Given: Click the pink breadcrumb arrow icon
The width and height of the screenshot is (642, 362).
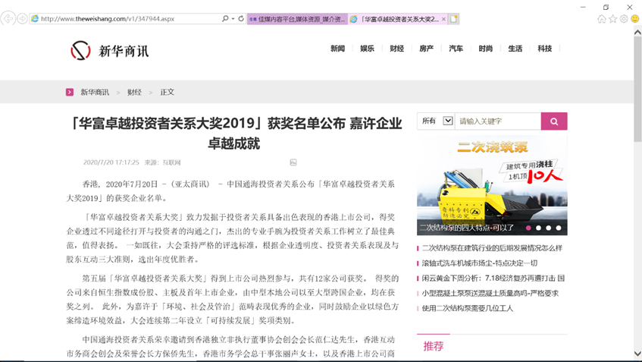Looking at the screenshot, I should coord(70,92).
